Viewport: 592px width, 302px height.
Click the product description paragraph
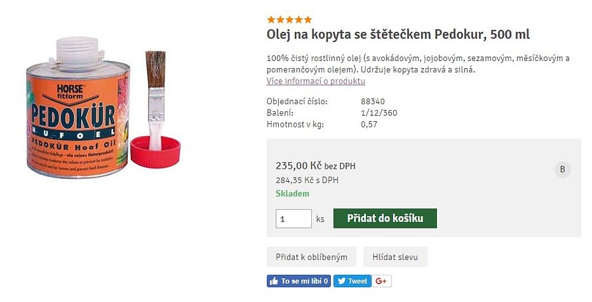418,64
